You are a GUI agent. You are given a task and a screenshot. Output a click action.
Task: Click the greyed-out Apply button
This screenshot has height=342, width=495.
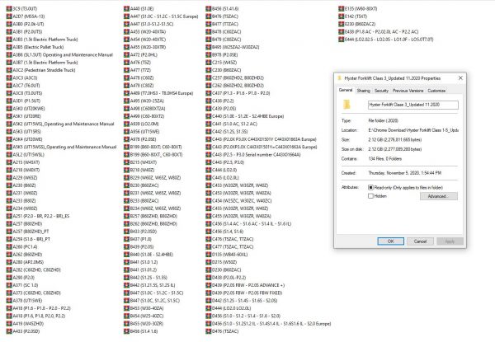coord(450,241)
